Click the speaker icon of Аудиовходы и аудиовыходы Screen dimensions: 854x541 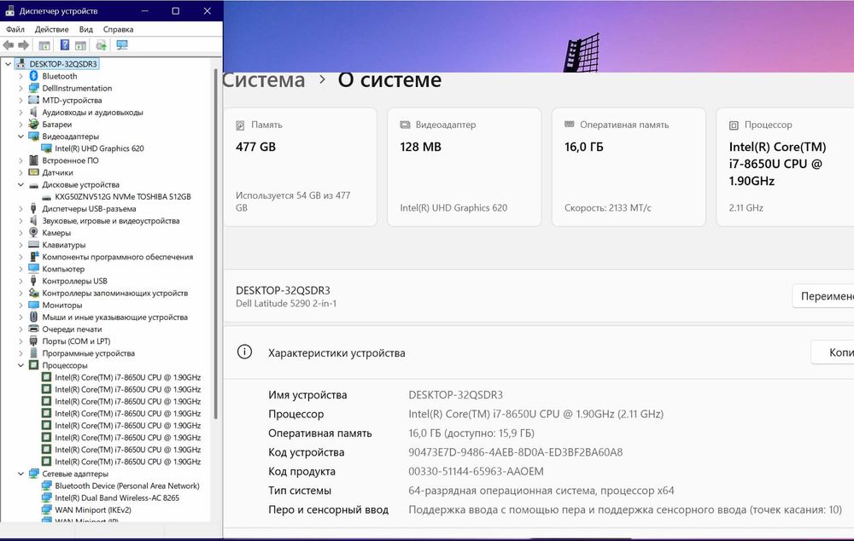pyautogui.click(x=34, y=112)
